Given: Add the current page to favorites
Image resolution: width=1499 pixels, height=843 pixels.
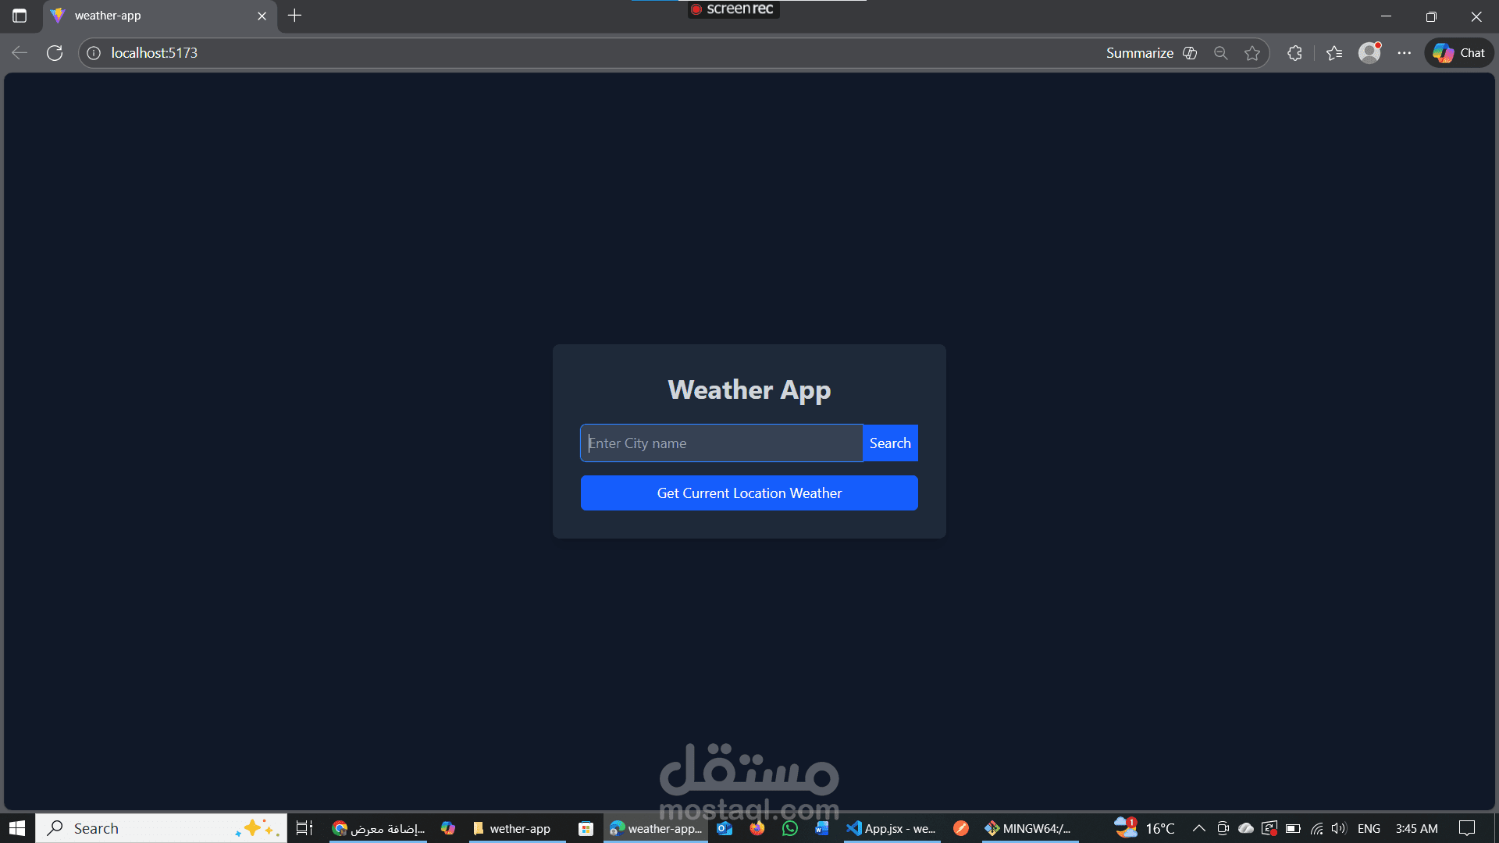Looking at the screenshot, I should tap(1252, 52).
